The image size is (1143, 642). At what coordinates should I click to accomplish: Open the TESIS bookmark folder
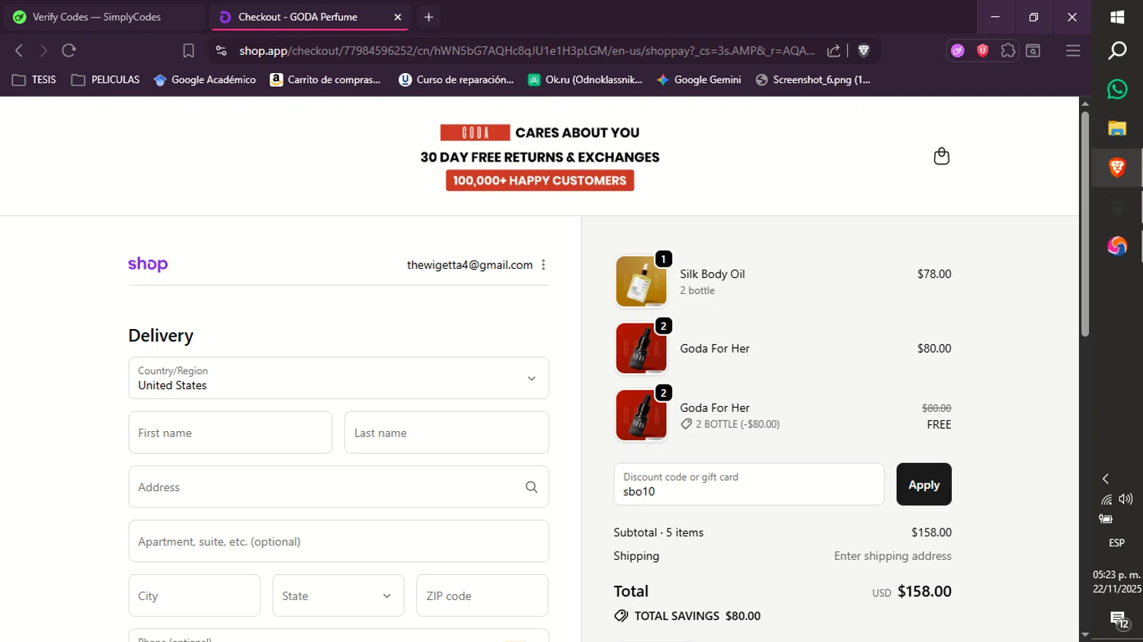tap(34, 79)
